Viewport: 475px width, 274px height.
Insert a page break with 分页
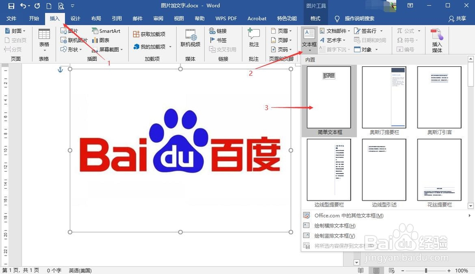click(x=13, y=49)
